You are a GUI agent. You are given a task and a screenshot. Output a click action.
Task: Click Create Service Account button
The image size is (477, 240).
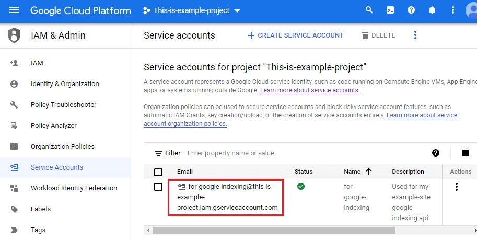pos(296,35)
